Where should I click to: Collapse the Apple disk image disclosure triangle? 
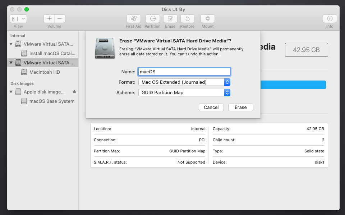point(11,92)
